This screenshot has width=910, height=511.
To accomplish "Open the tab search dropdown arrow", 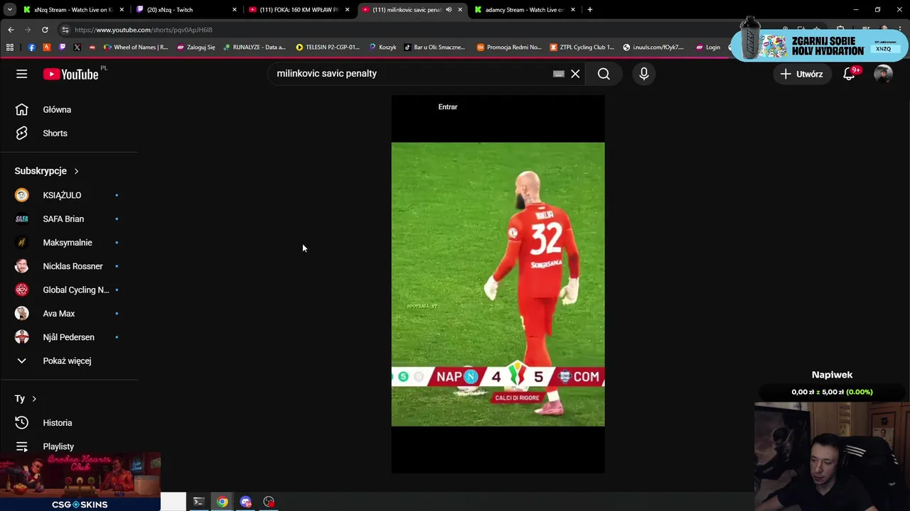I will point(9,10).
